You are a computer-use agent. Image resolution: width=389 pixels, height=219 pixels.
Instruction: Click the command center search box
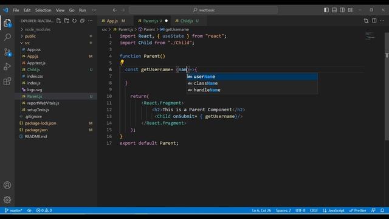[x=204, y=10]
